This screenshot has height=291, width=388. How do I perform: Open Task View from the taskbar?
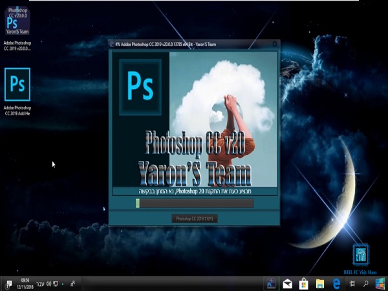tap(352, 284)
